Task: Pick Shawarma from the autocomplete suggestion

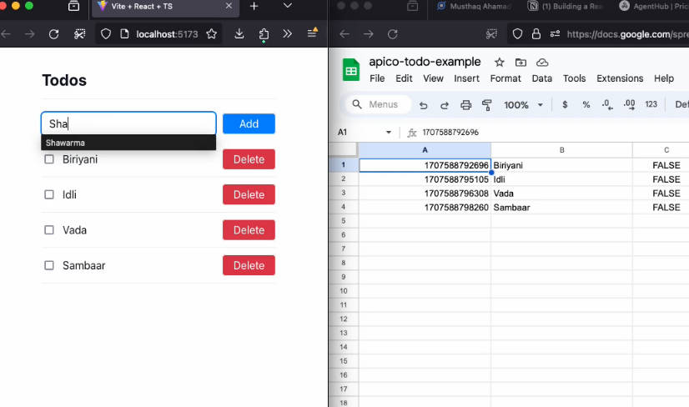Action: click(x=66, y=143)
